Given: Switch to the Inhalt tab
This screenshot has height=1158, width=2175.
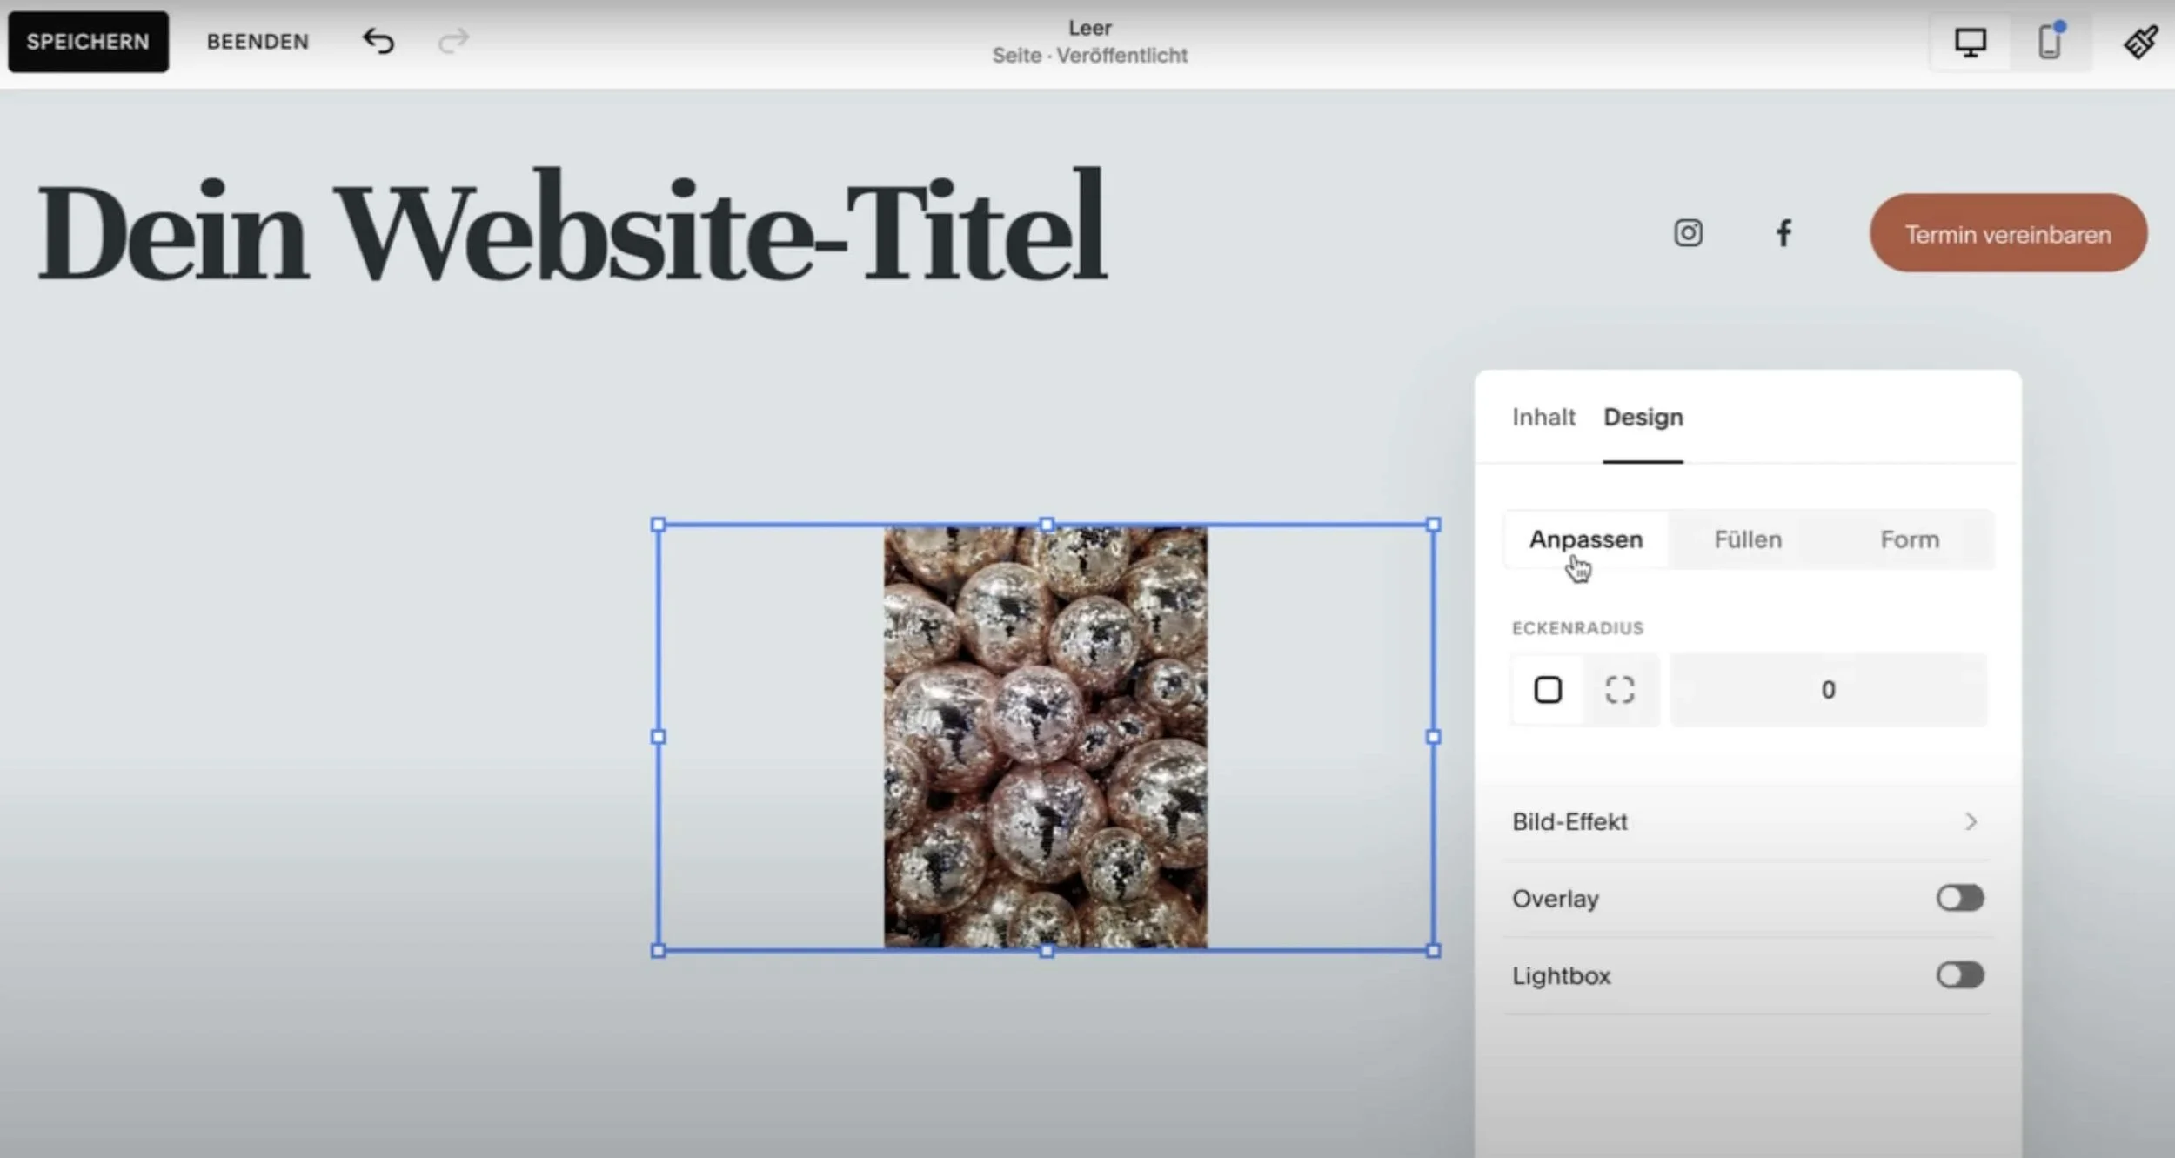Looking at the screenshot, I should (x=1543, y=418).
